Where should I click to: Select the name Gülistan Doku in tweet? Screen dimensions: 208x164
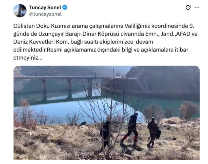31,26
